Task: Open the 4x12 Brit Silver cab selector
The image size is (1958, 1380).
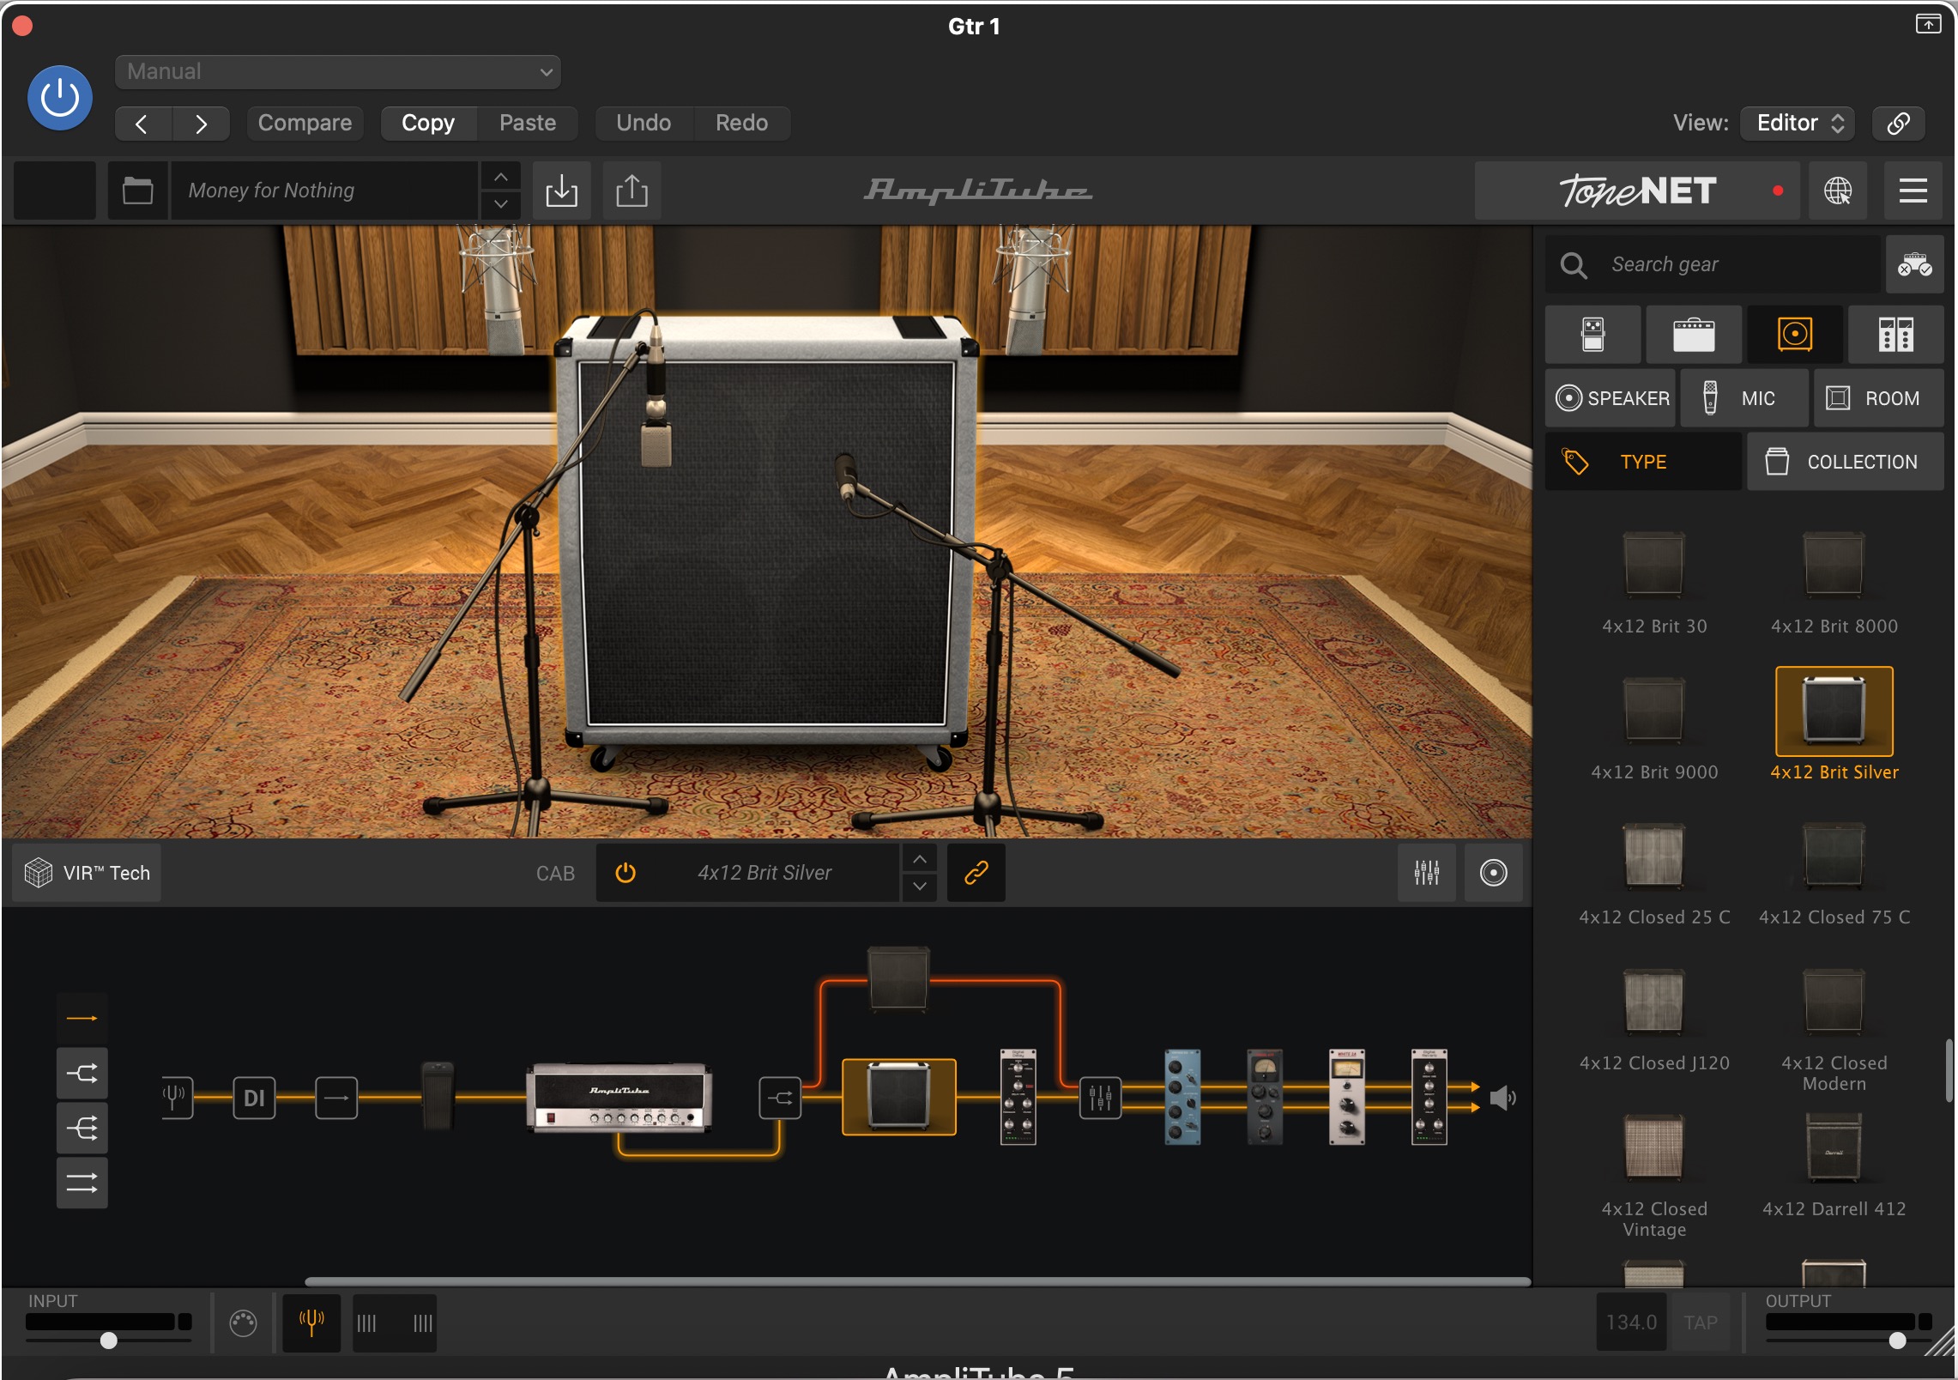Action: coord(764,873)
